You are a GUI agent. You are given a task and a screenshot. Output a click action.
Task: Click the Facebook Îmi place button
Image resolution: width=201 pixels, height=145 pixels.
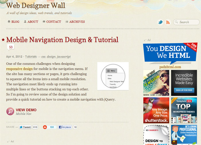coord(65,127)
